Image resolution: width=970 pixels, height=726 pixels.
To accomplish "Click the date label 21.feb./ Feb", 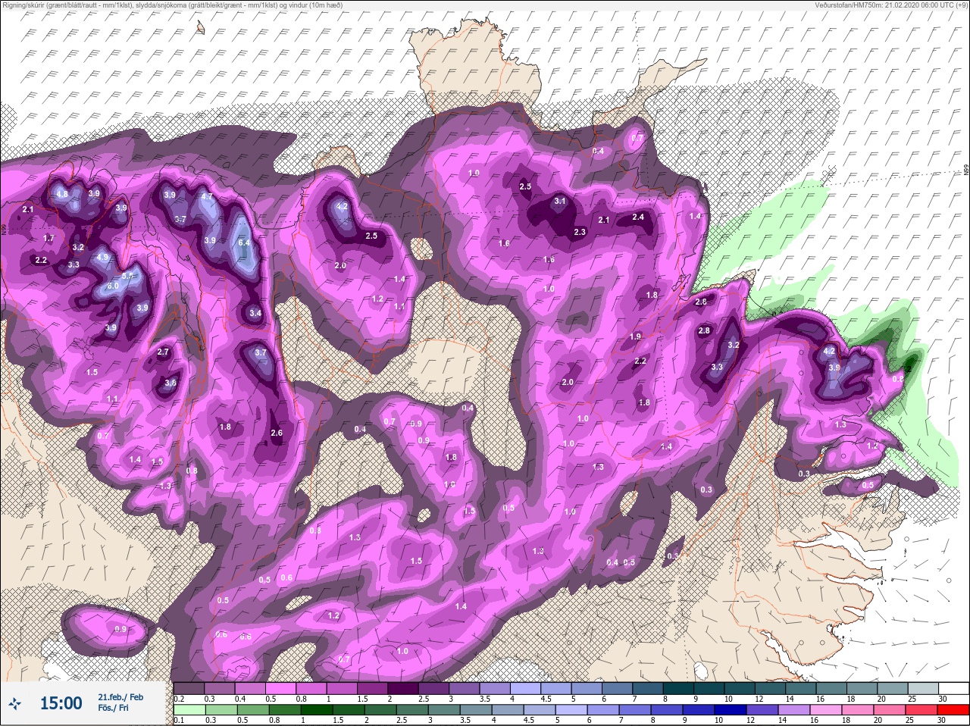I will pos(120,696).
